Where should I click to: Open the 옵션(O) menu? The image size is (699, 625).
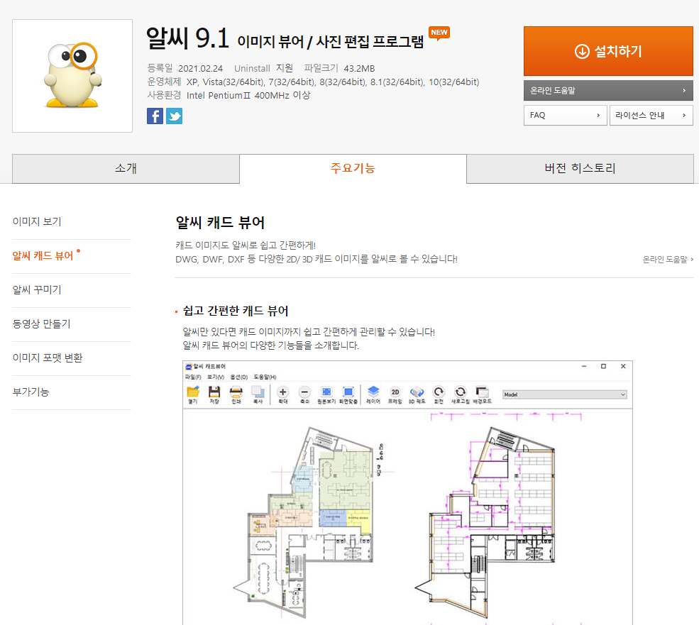tap(239, 377)
